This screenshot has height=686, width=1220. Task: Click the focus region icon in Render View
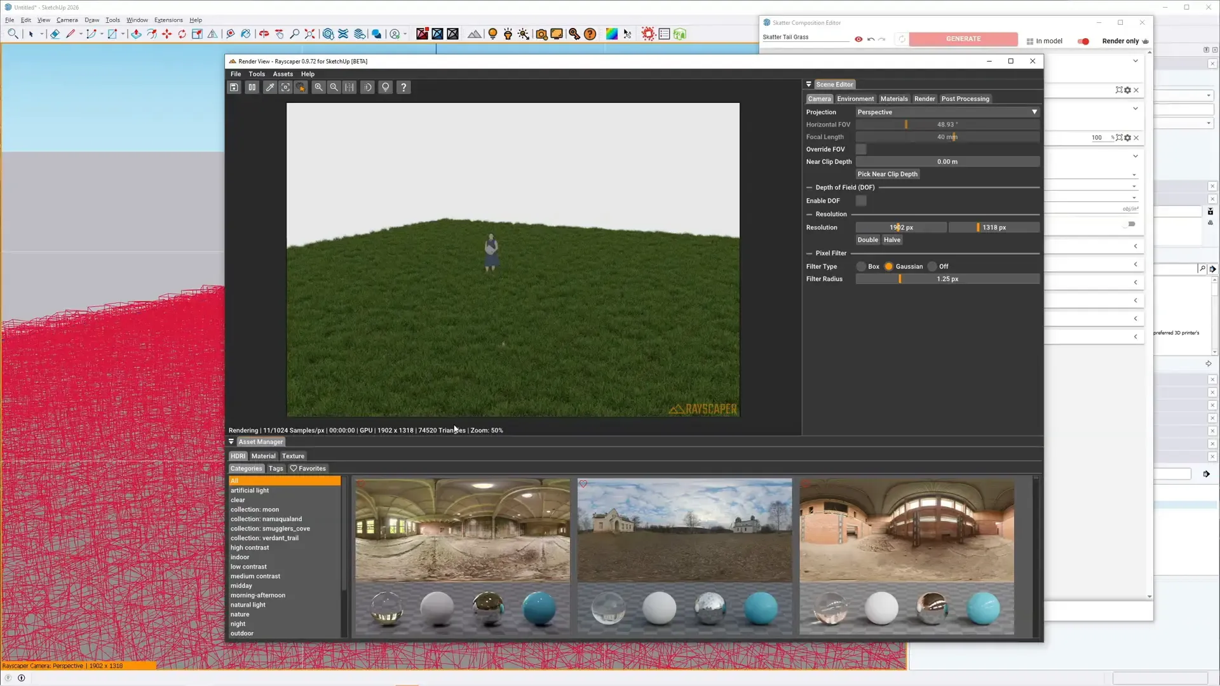pos(285,88)
